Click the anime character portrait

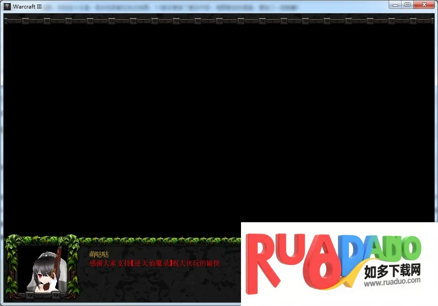43,268
